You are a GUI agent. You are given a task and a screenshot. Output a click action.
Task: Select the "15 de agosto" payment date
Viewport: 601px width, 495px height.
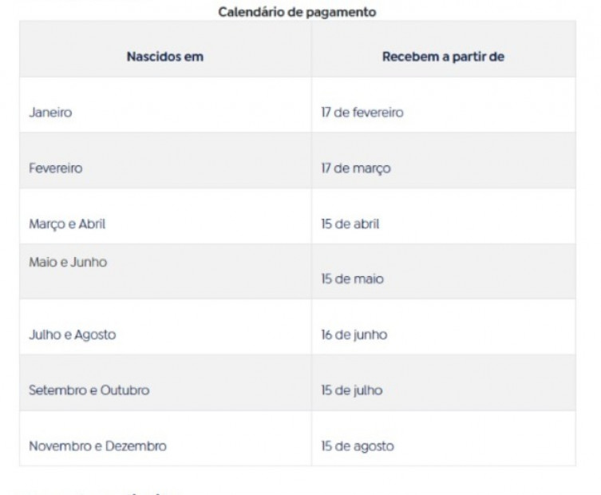[x=357, y=446]
